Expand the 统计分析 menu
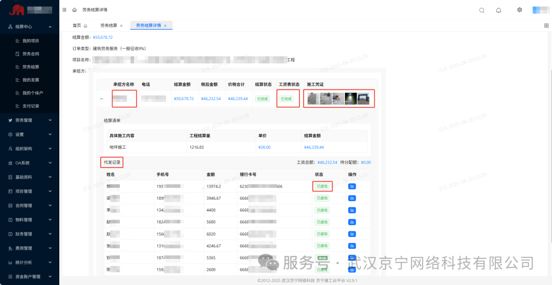The width and height of the screenshot is (552, 285). click(x=30, y=262)
